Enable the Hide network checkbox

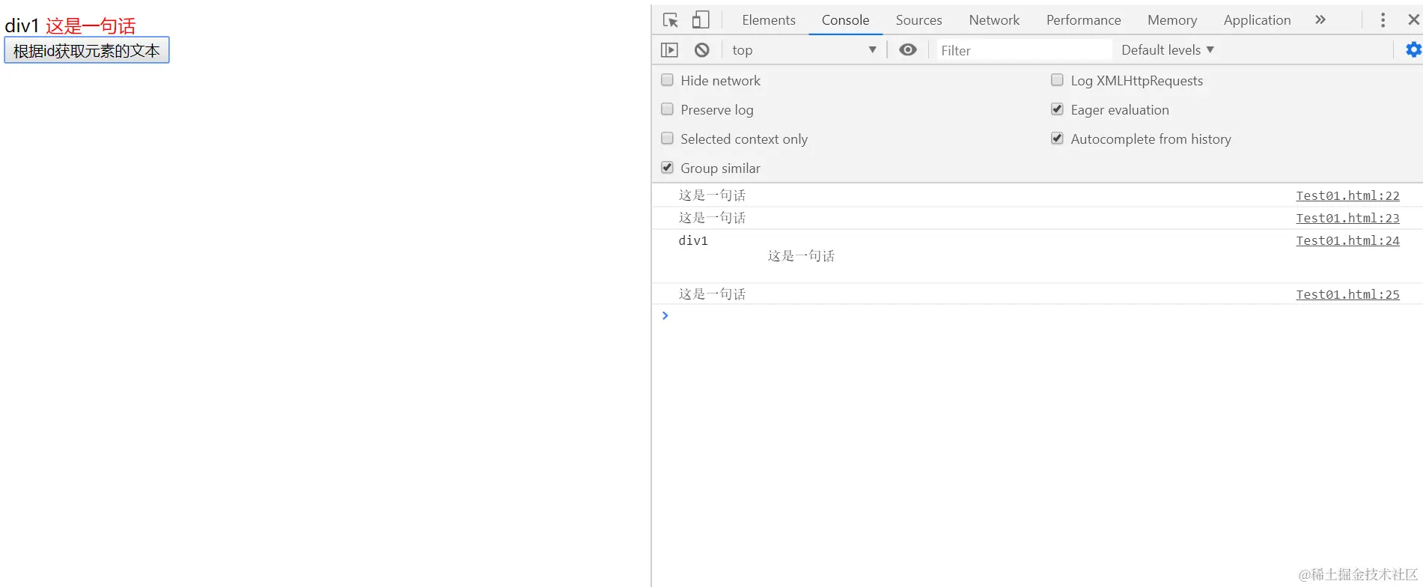tap(667, 80)
